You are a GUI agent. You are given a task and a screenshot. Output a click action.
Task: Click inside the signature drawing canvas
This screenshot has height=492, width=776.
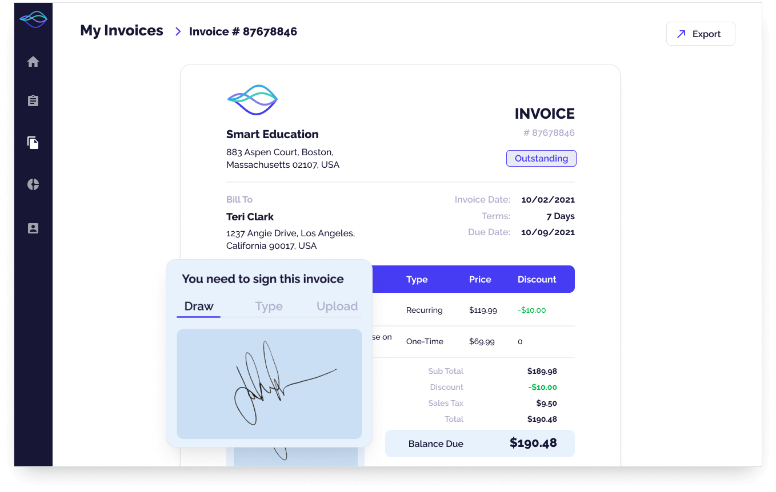click(269, 384)
